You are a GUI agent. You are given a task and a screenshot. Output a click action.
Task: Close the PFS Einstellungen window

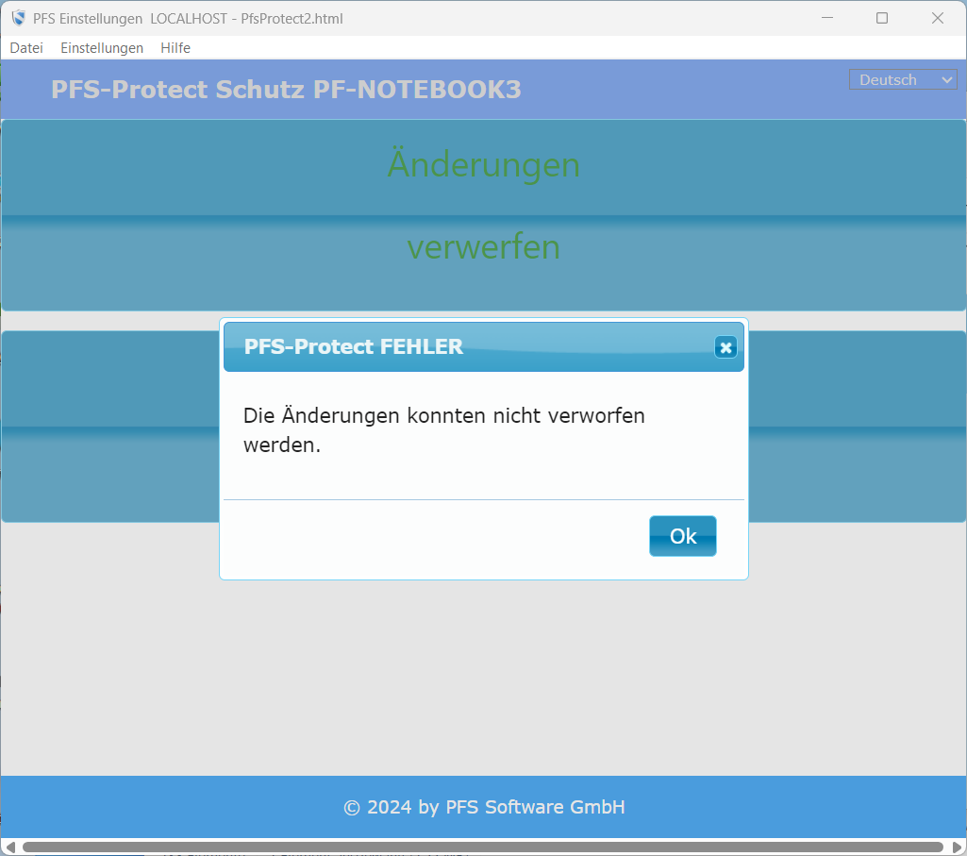938,18
